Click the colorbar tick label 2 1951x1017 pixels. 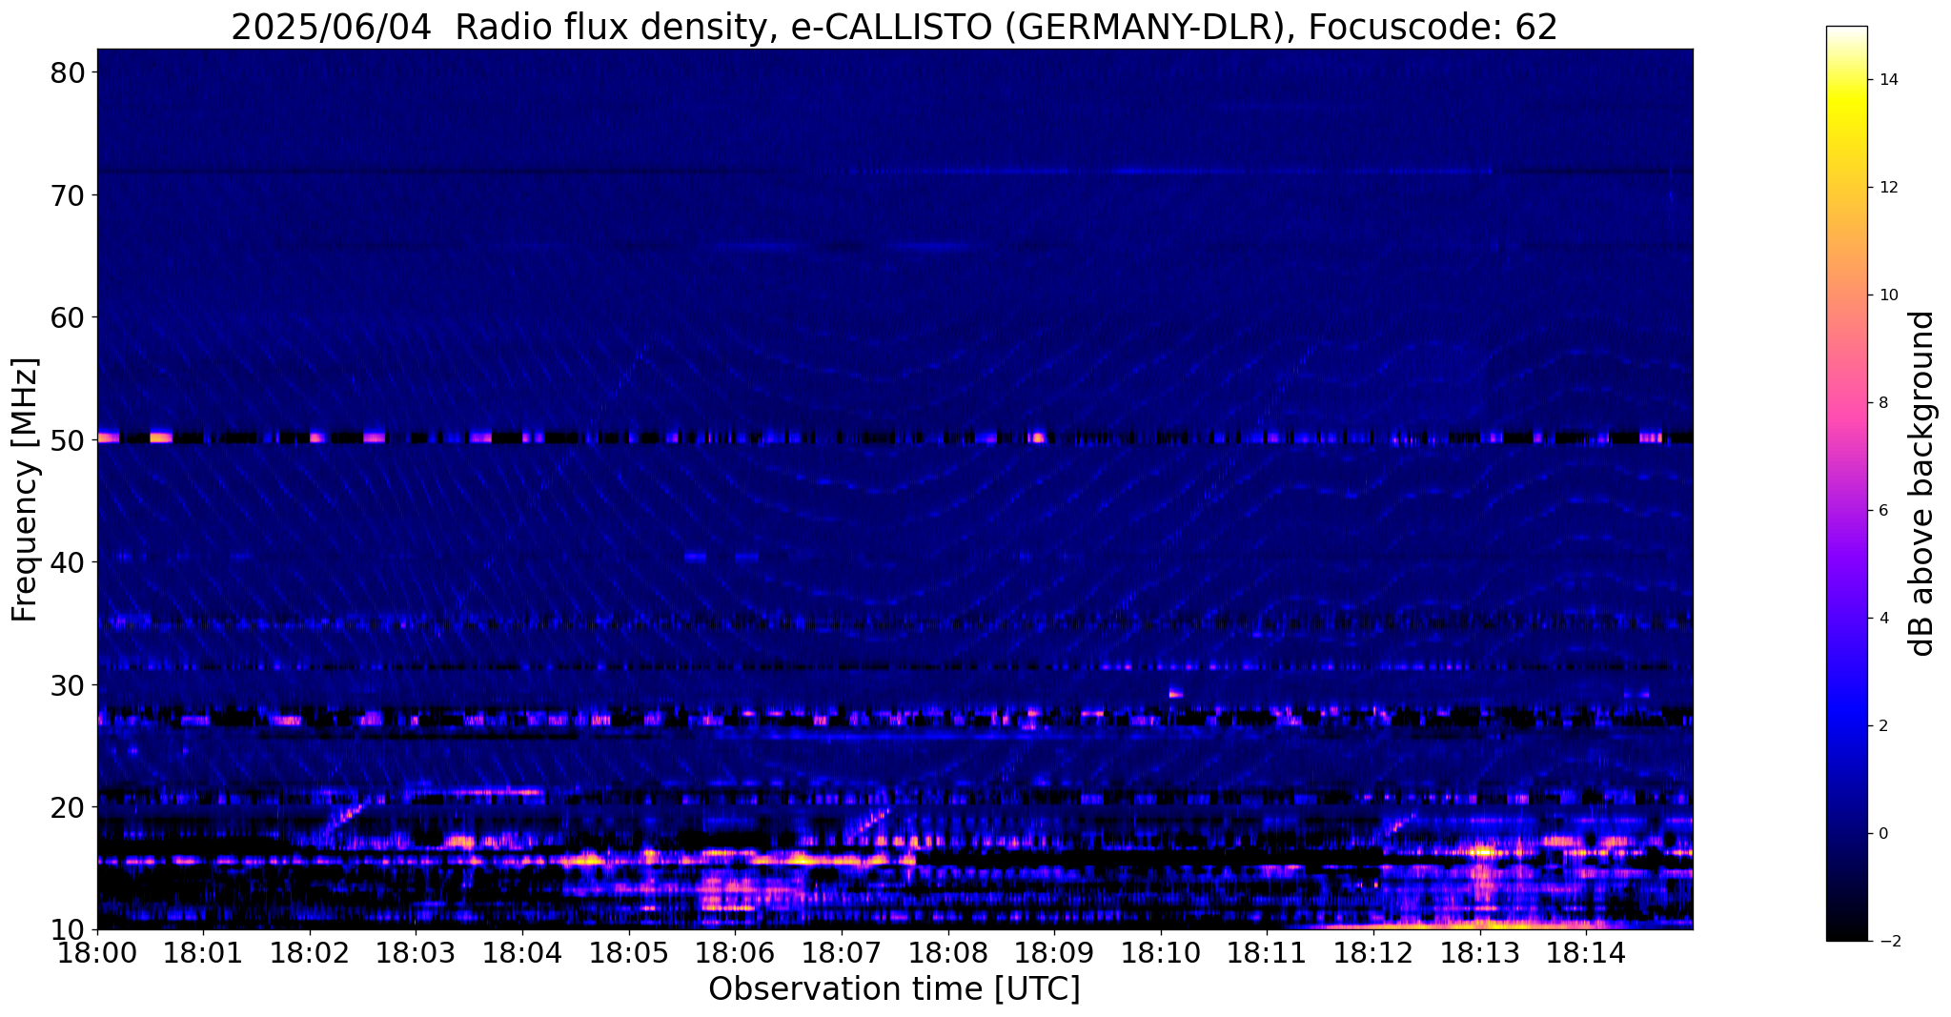click(x=1882, y=726)
